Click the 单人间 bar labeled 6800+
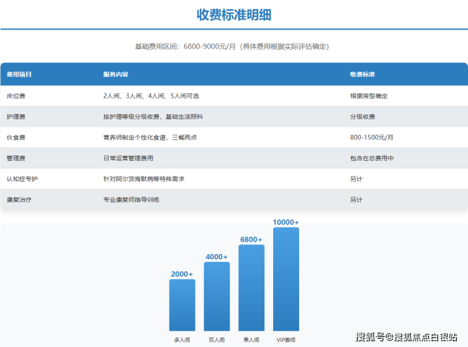 pyautogui.click(x=251, y=288)
